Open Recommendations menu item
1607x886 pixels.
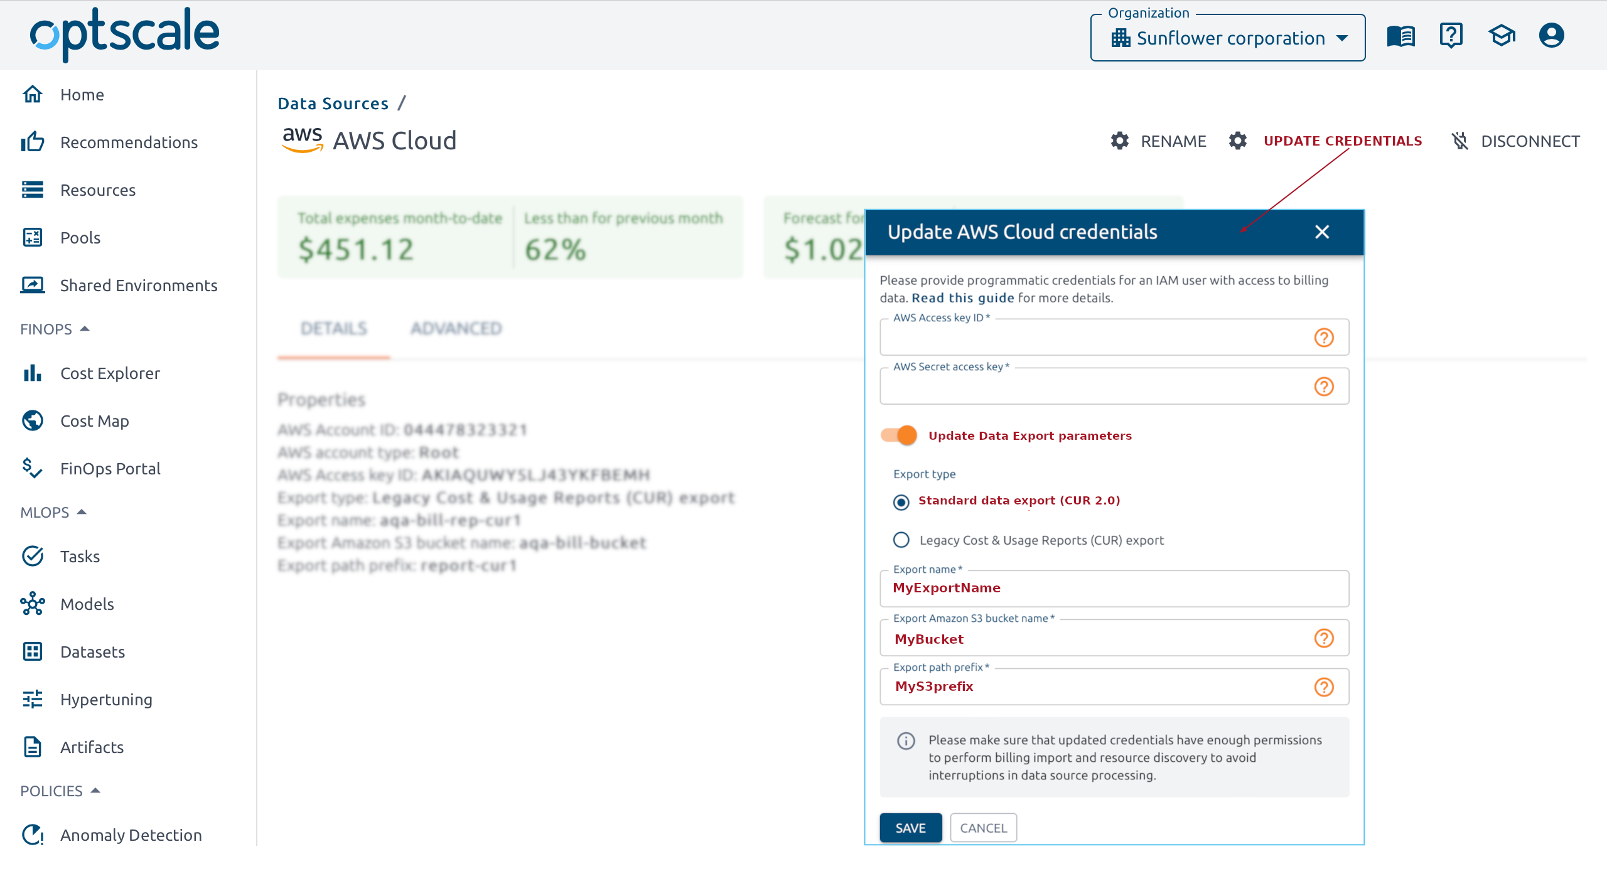coord(129,142)
